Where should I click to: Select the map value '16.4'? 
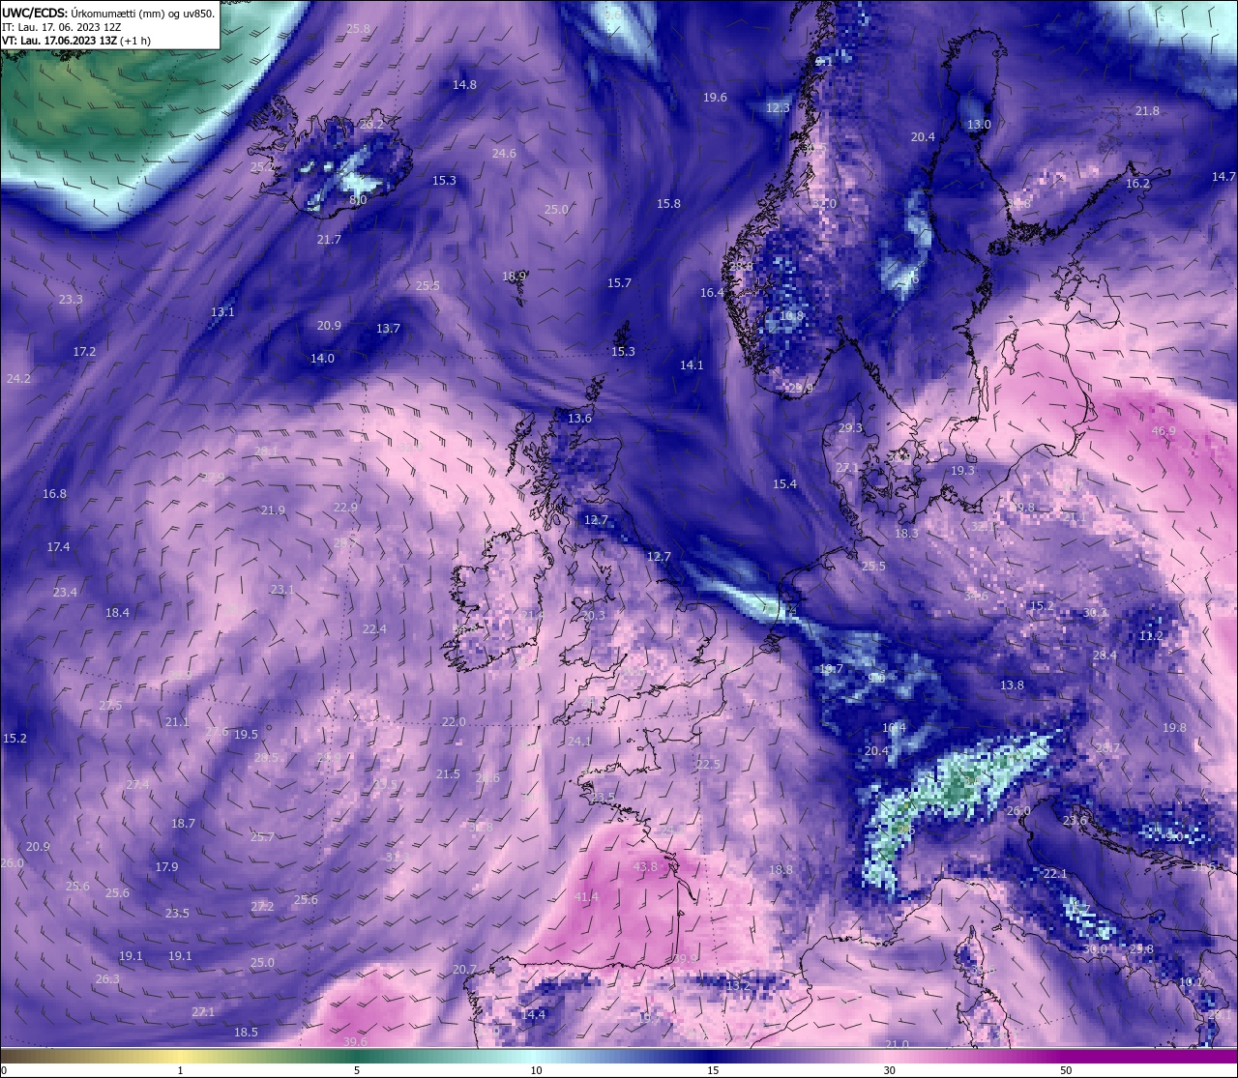click(x=712, y=293)
